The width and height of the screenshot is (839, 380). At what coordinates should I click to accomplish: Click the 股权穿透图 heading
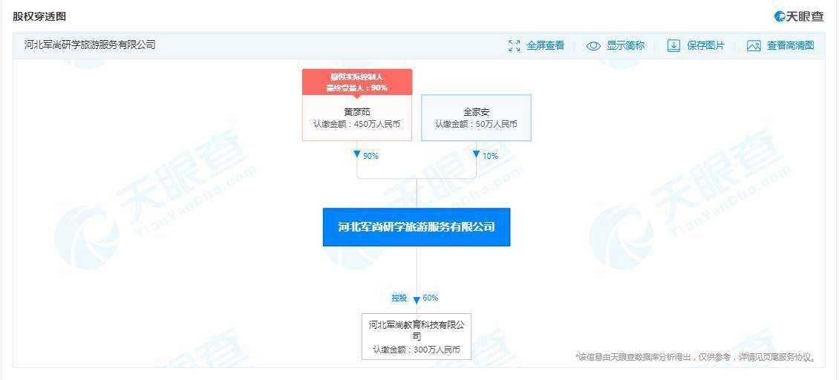click(39, 16)
